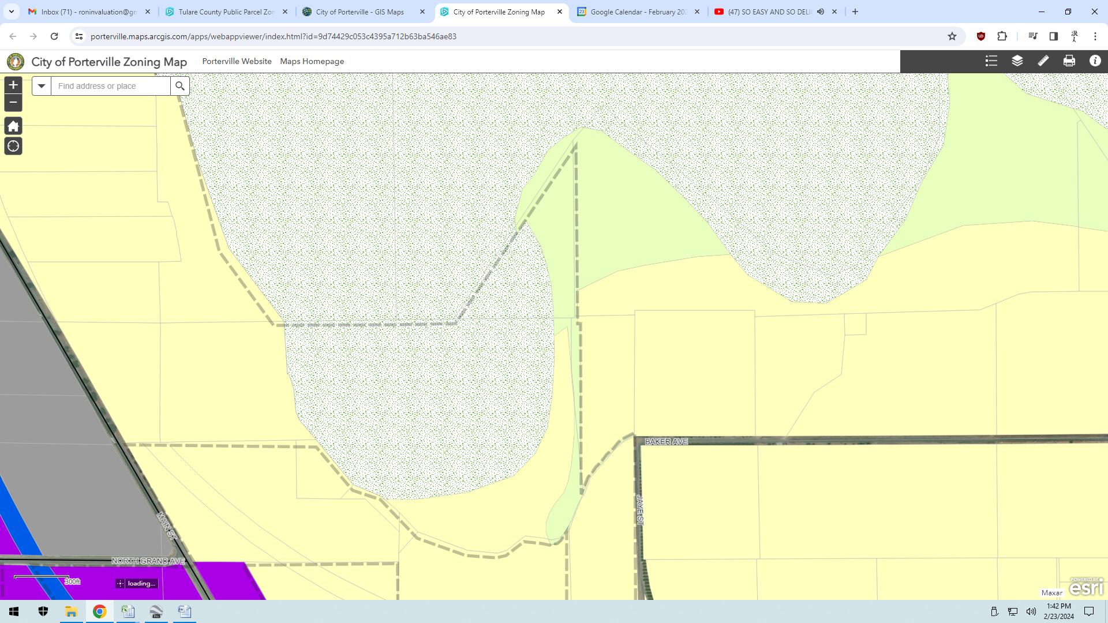
Task: Zoom out on the map
Action: [13, 103]
